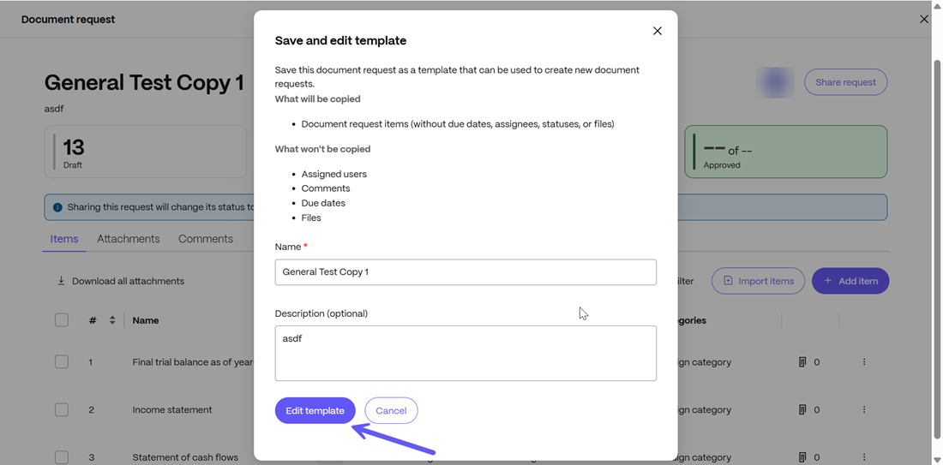Click the info icon in the sharing banner

57,207
